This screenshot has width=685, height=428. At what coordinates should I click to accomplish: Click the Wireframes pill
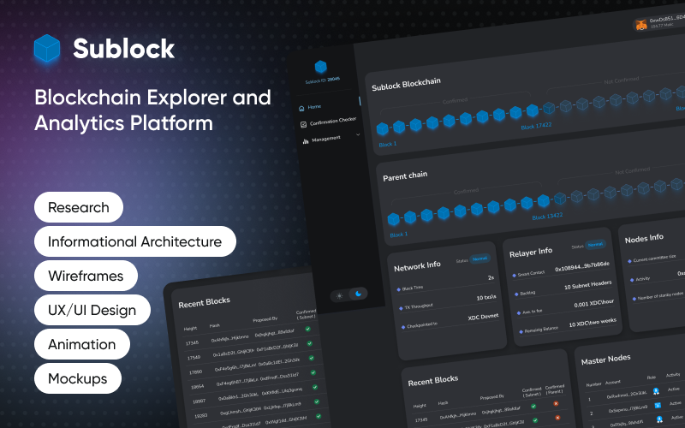pyautogui.click(x=86, y=276)
